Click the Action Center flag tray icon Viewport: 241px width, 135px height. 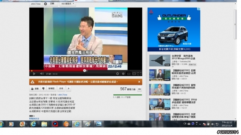(x=204, y=124)
